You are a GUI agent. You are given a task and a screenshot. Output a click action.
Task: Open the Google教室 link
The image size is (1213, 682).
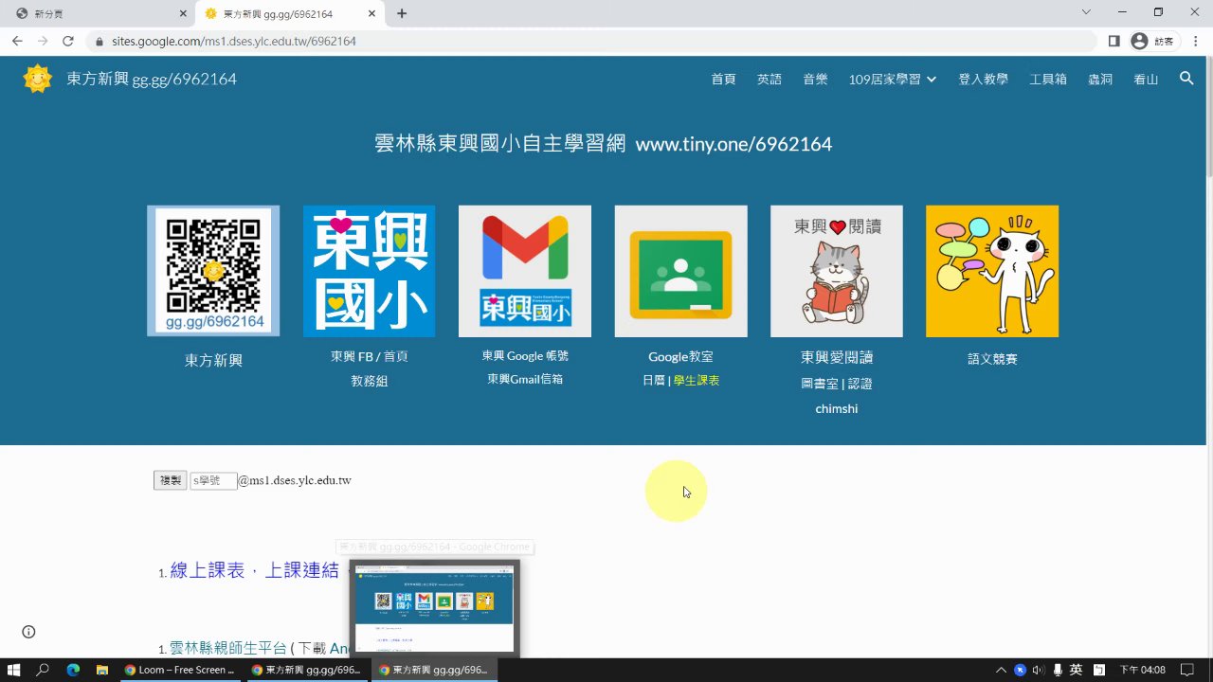point(680,357)
